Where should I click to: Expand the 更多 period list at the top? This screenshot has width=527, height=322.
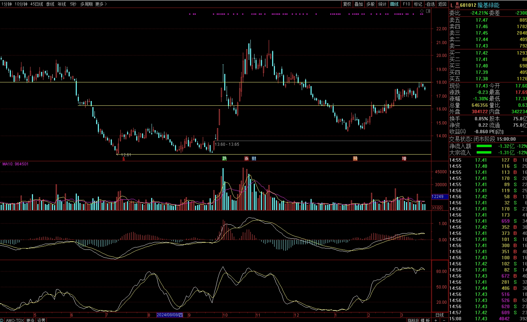click(101, 4)
